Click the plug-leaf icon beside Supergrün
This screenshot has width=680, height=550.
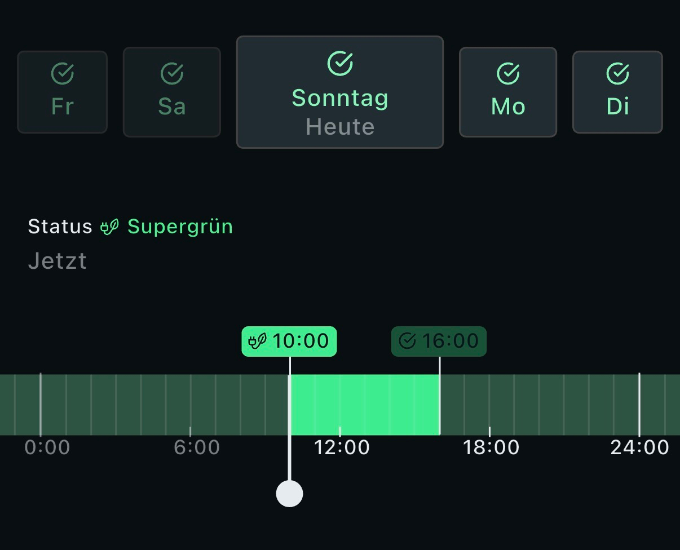tap(109, 227)
